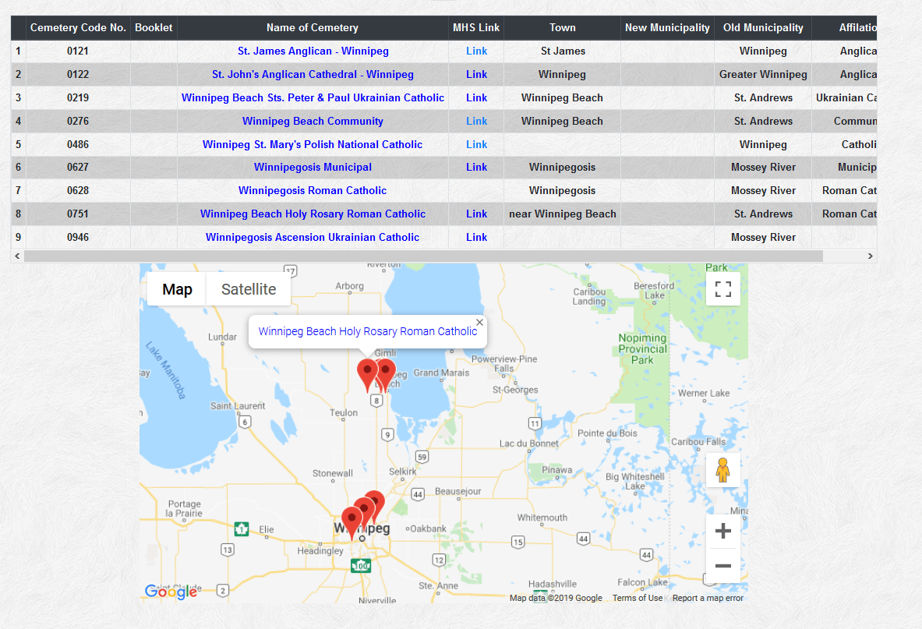Screen dimensions: 922x629
Task: Open St. James Anglican - Winnipeg cemetery link
Action: point(313,51)
